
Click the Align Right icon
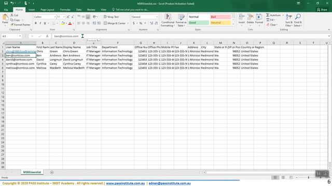pos(88,23)
